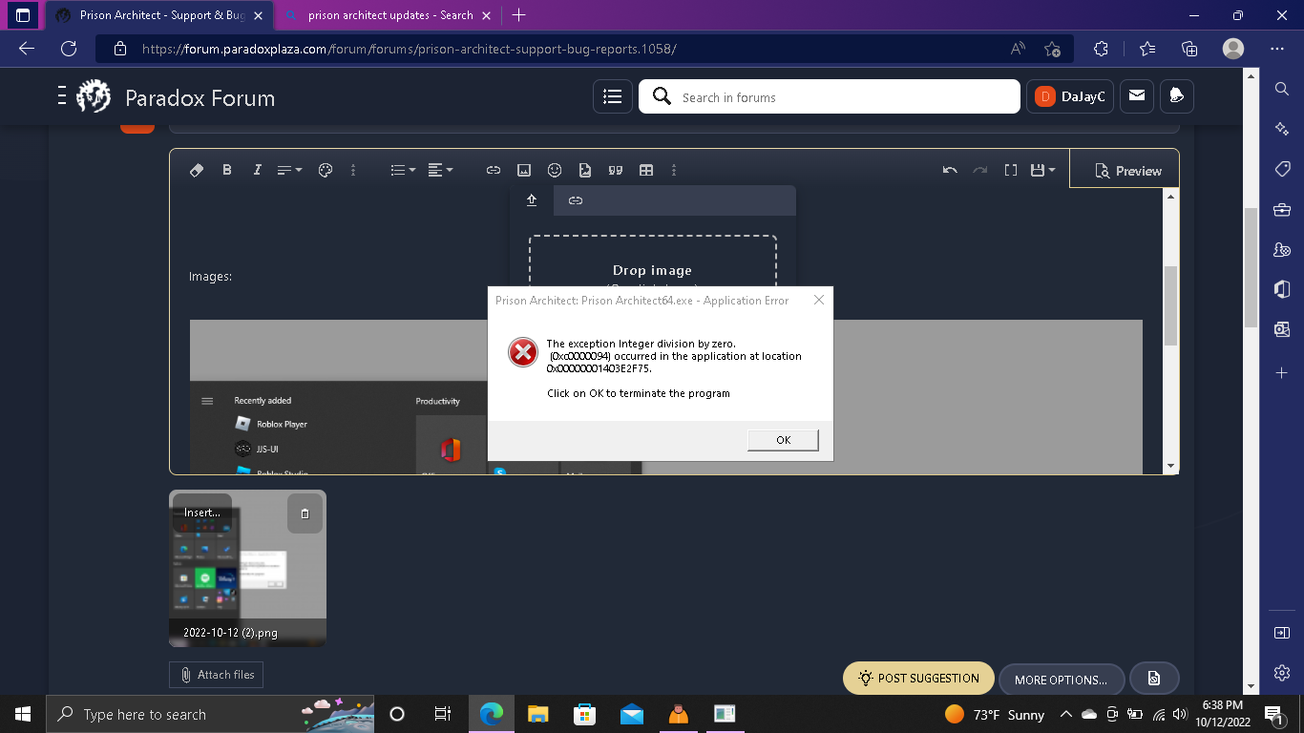Select the by URL link tab in the image popup

[576, 200]
